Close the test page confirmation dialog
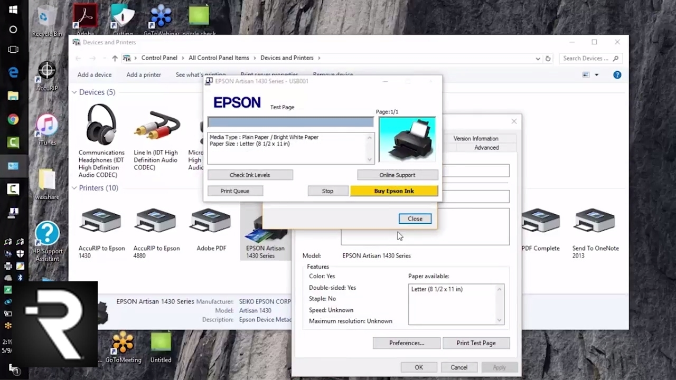The image size is (676, 380). tap(415, 219)
